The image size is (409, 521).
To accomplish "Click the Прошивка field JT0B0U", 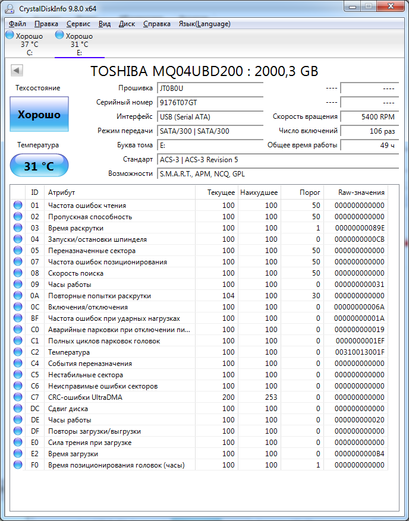I will coord(210,89).
